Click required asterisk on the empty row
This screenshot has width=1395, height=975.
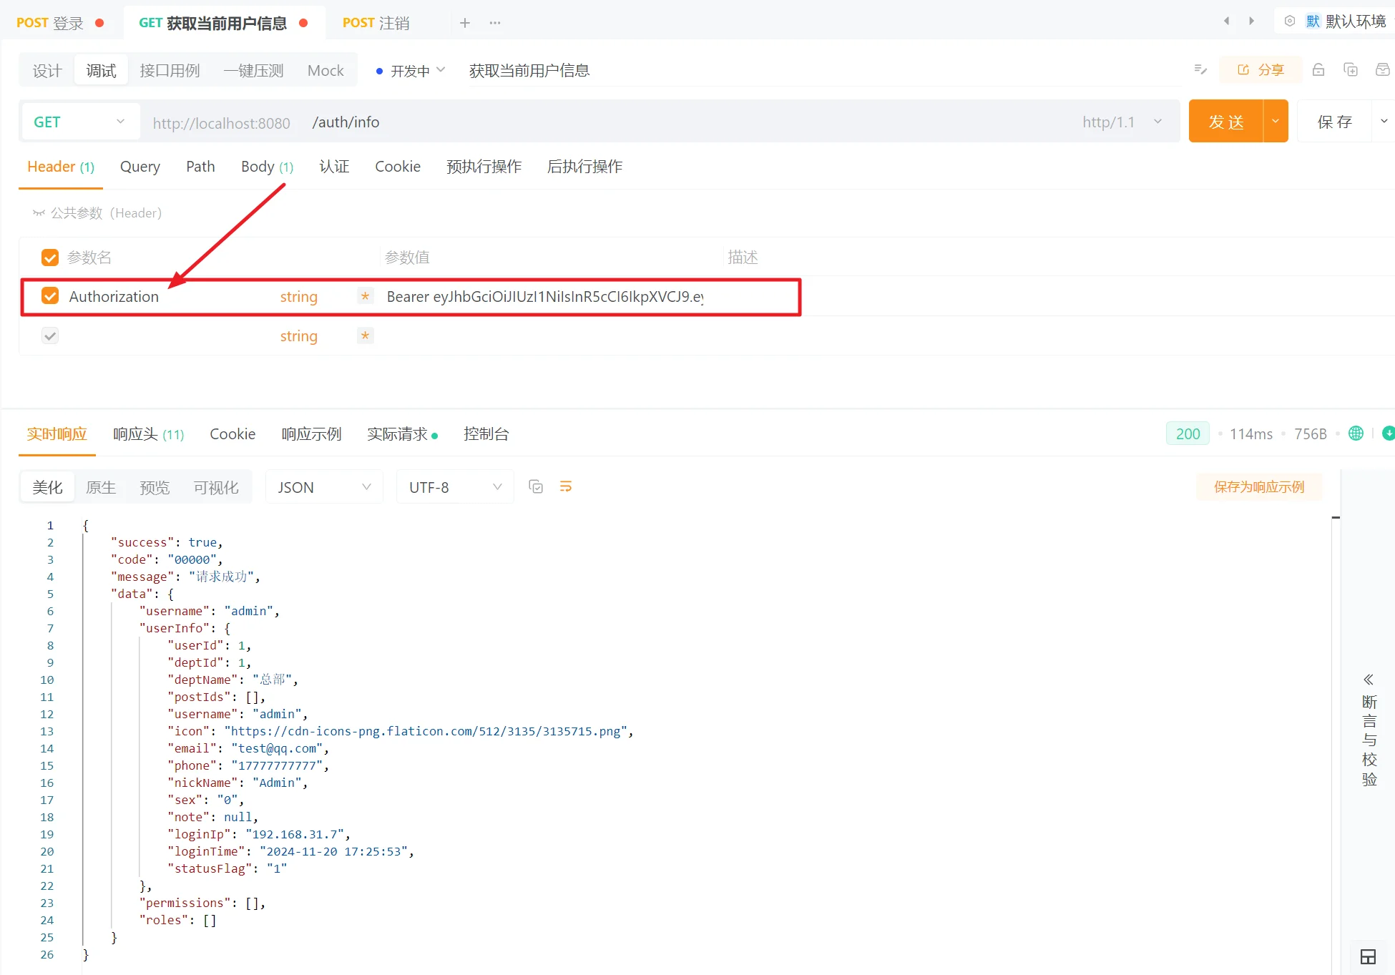pyautogui.click(x=365, y=335)
